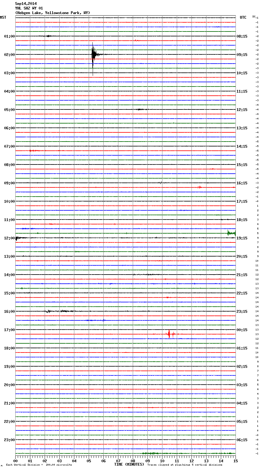260x469 pixels.
Task: Select the 05:00 MST row label
Action: [9, 110]
